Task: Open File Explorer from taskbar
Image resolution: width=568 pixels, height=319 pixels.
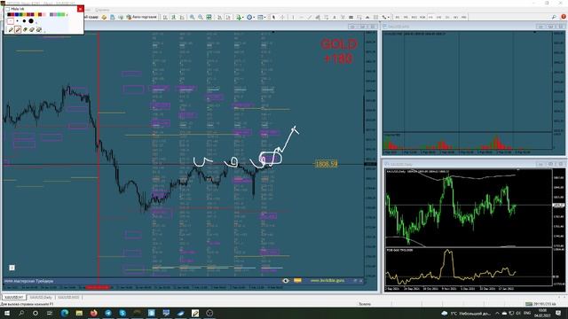Action: (x=79, y=313)
